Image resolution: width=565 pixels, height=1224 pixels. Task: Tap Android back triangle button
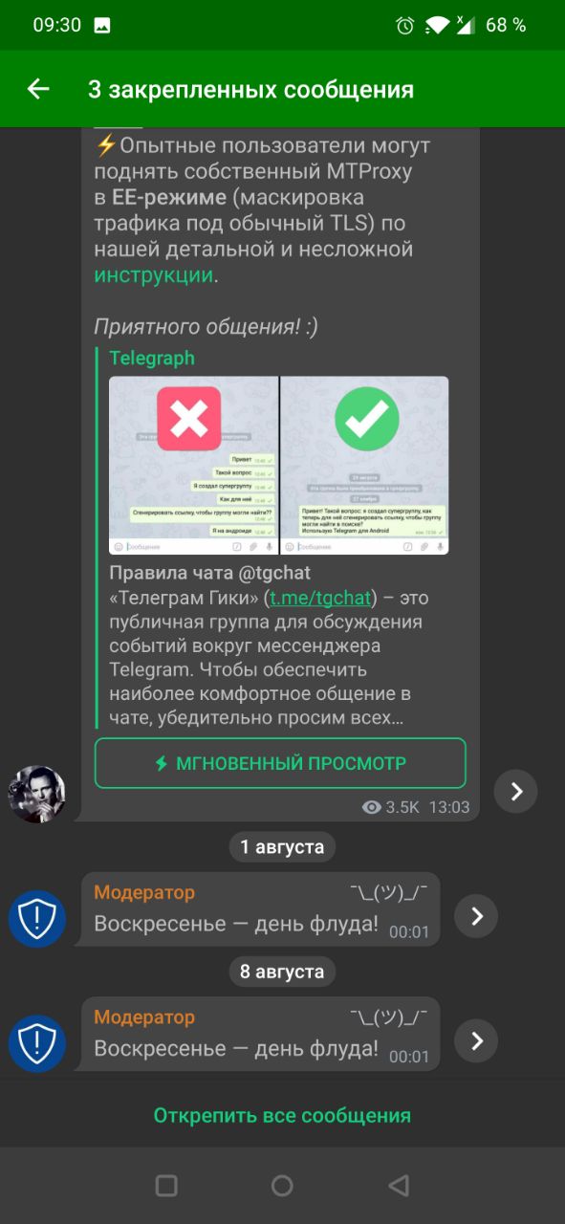click(399, 1186)
